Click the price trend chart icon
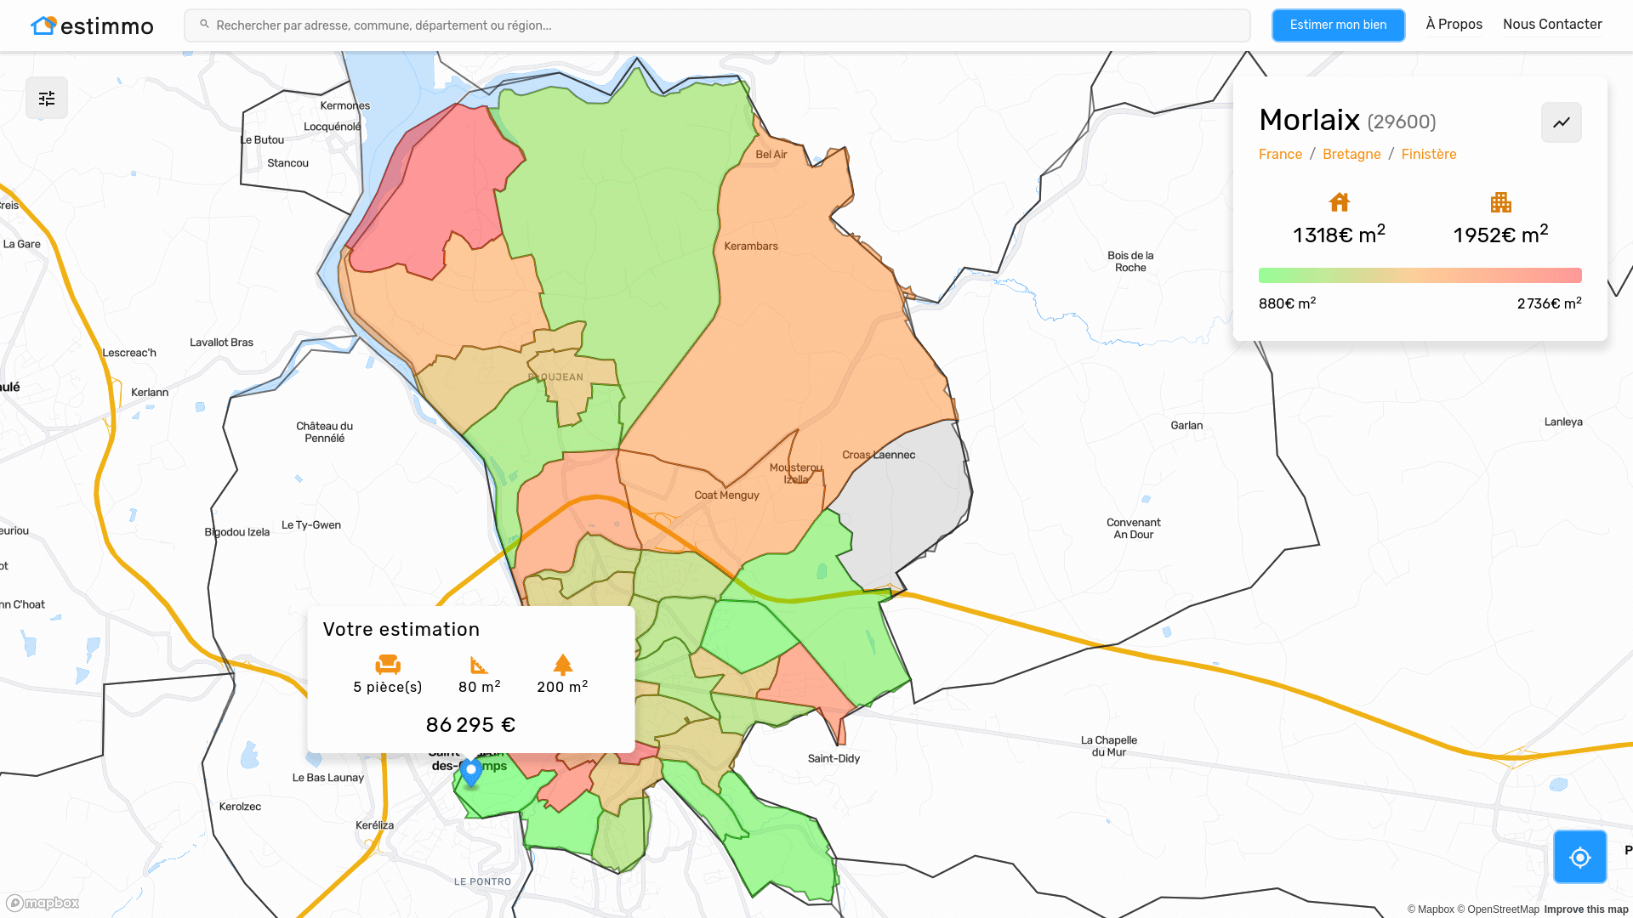Viewport: 1633px width, 918px height. 1561,122
